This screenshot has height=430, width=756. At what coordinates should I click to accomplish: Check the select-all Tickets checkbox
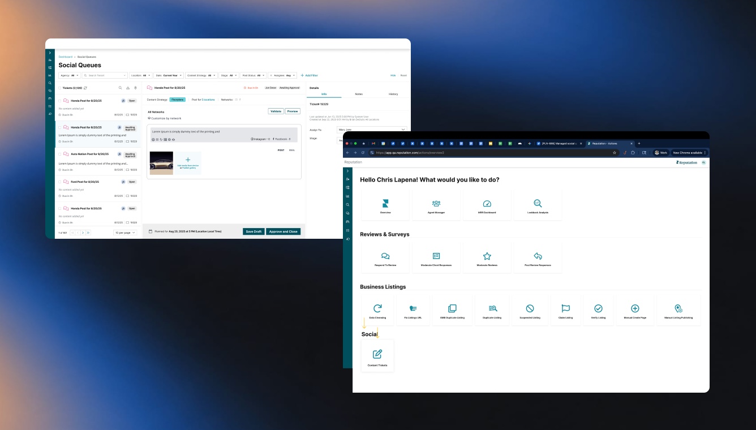pos(59,88)
